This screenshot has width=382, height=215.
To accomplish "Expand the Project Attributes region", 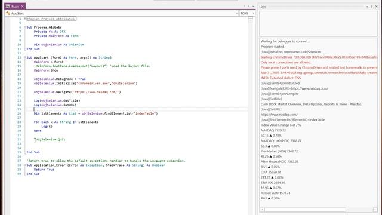I will pyautogui.click(x=25, y=19).
